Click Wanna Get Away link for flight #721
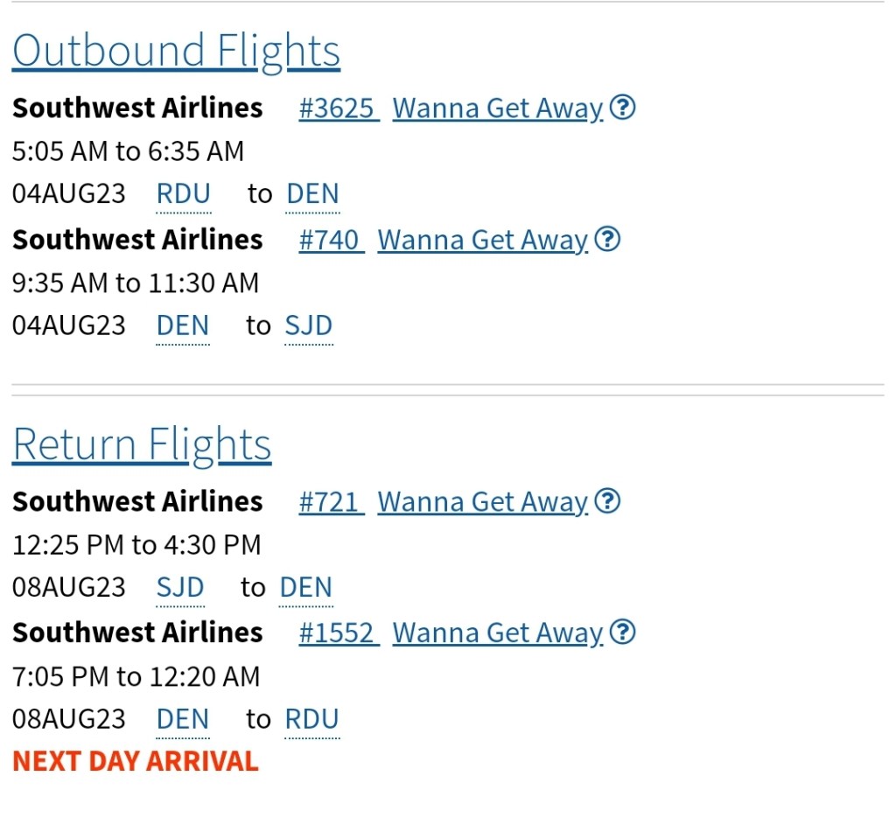 pos(482,502)
